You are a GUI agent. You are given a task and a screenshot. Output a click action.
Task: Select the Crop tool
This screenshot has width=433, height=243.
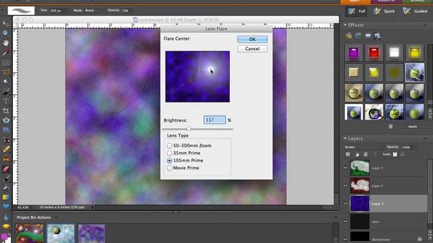6,111
